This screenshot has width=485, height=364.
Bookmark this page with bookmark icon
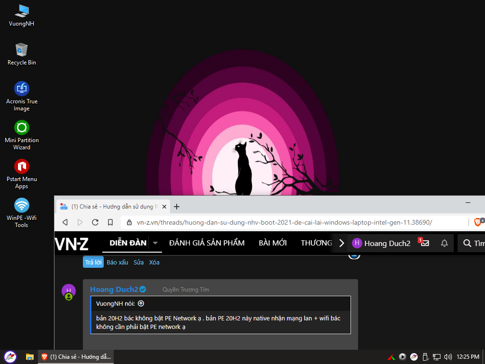110,222
